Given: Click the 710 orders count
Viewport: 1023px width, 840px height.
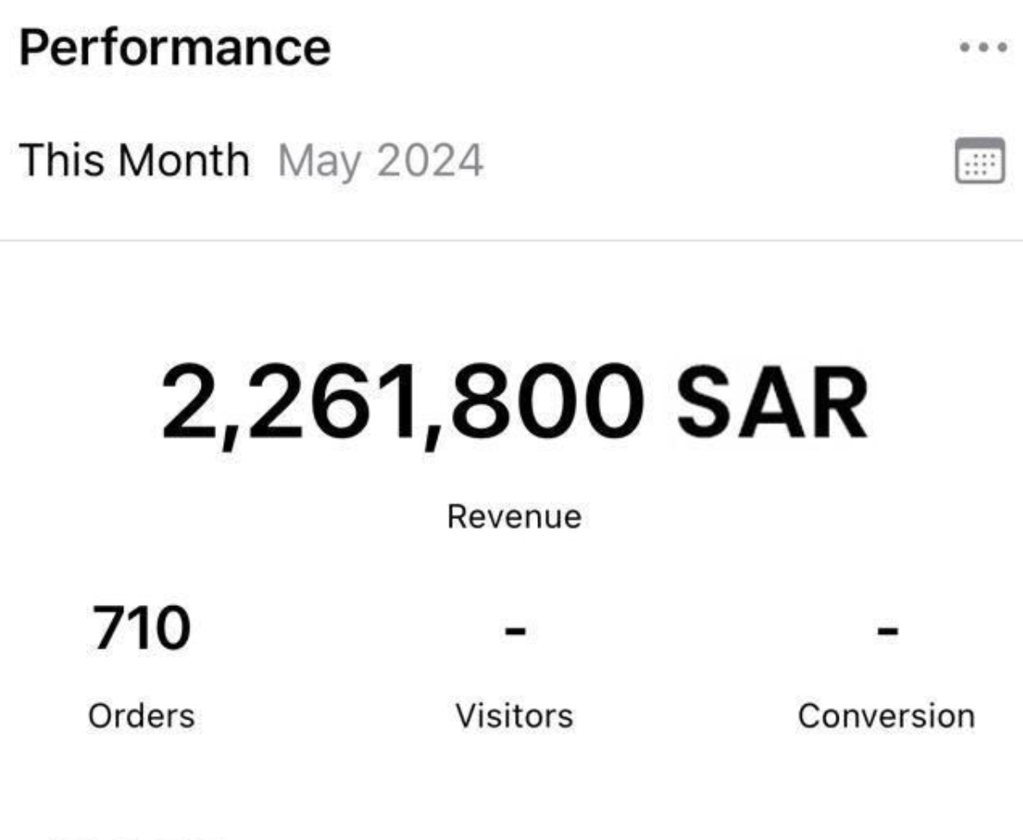Looking at the screenshot, I should (139, 628).
